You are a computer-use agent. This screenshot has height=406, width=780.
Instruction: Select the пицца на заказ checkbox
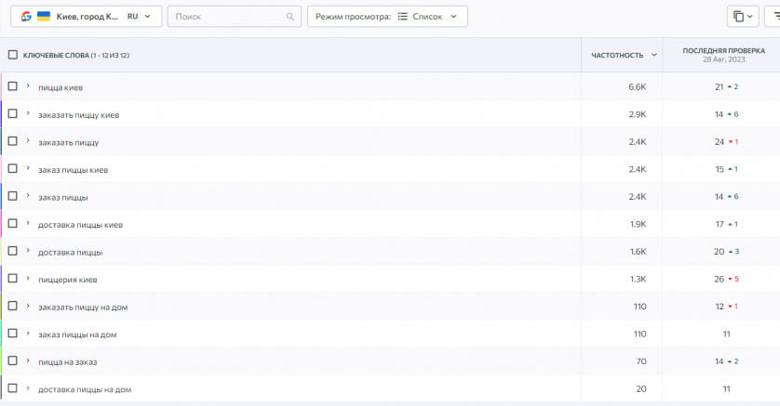pyautogui.click(x=13, y=360)
